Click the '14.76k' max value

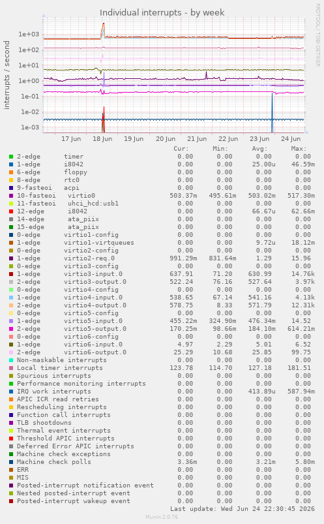click(303, 274)
